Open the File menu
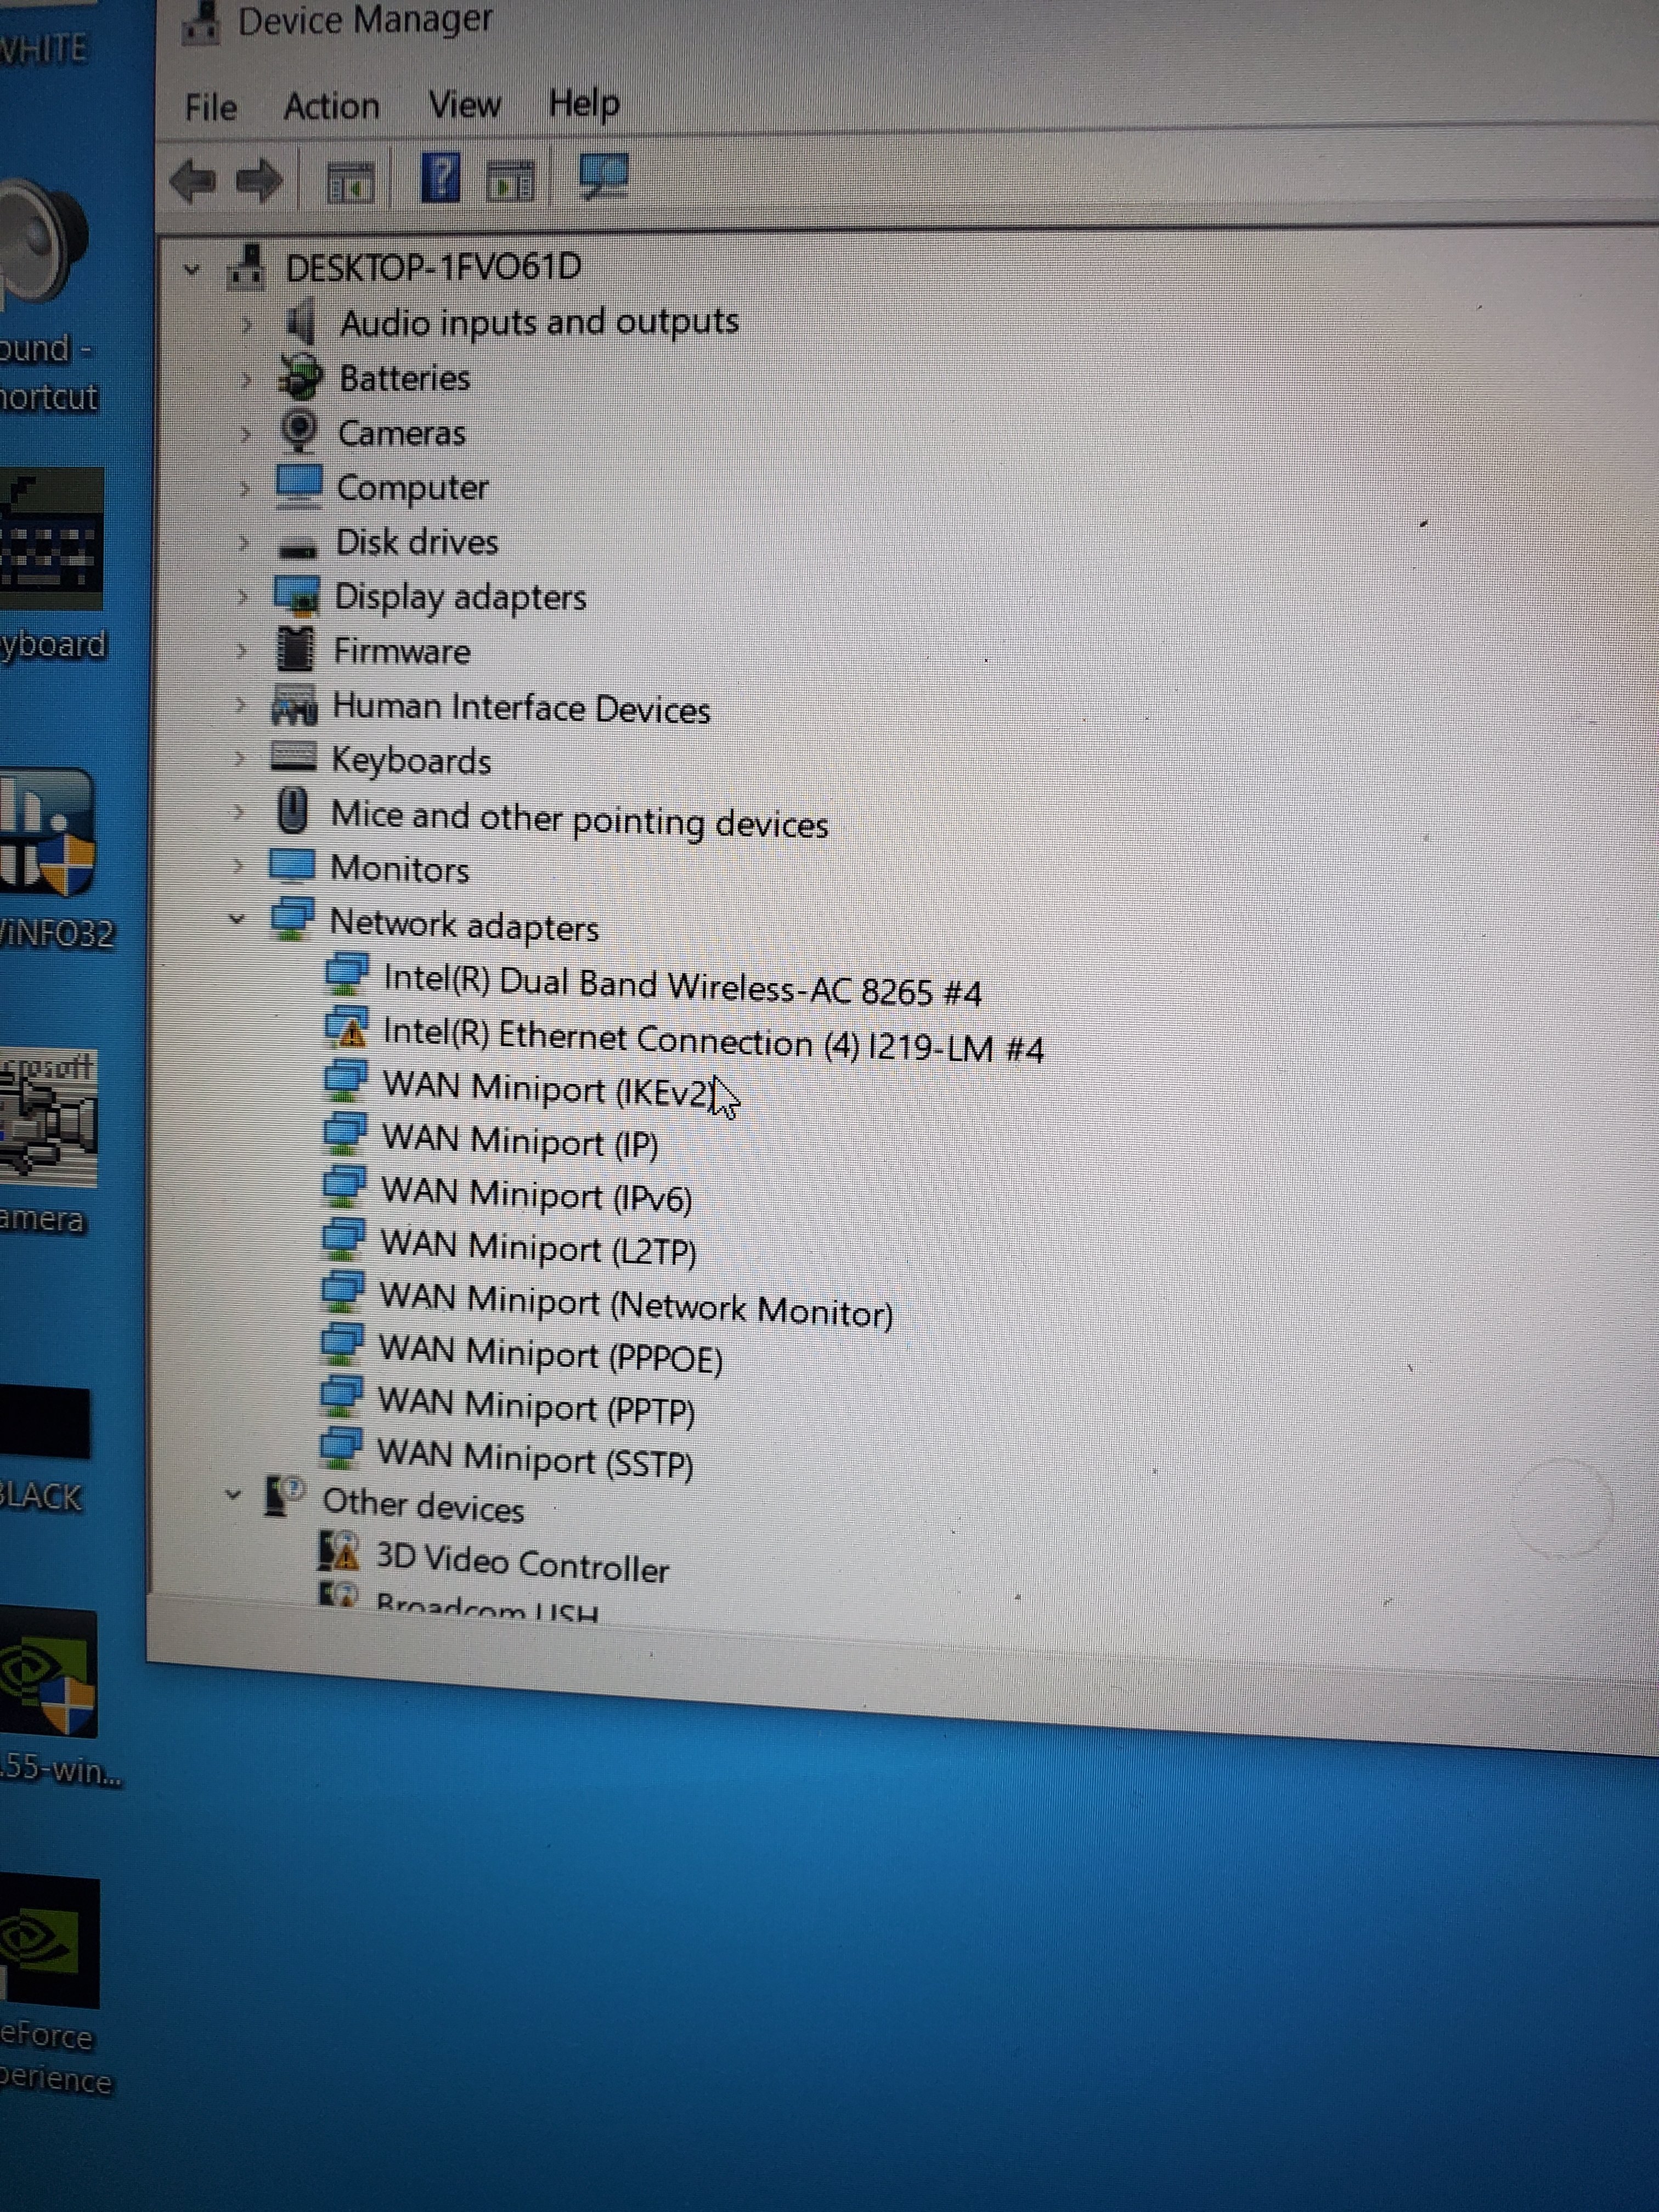The height and width of the screenshot is (2212, 1659). pos(211,107)
